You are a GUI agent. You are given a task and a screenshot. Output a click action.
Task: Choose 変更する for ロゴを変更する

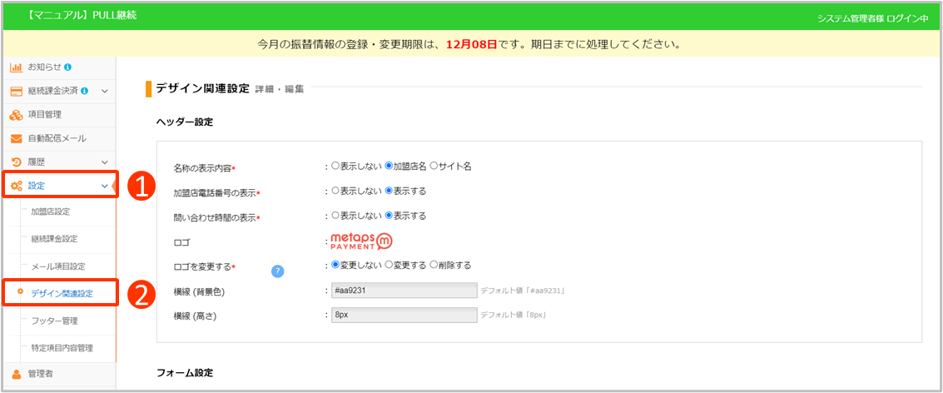(389, 265)
